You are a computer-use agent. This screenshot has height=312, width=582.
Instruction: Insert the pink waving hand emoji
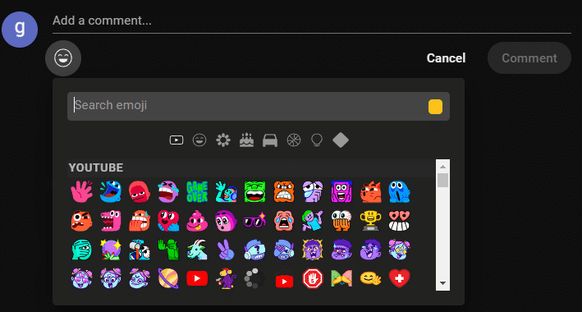click(x=81, y=191)
